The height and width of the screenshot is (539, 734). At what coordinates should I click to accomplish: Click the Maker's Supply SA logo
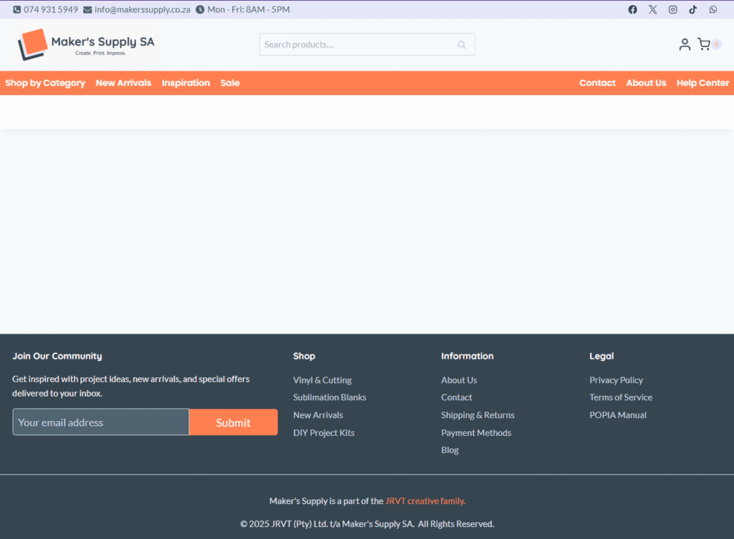click(x=86, y=44)
